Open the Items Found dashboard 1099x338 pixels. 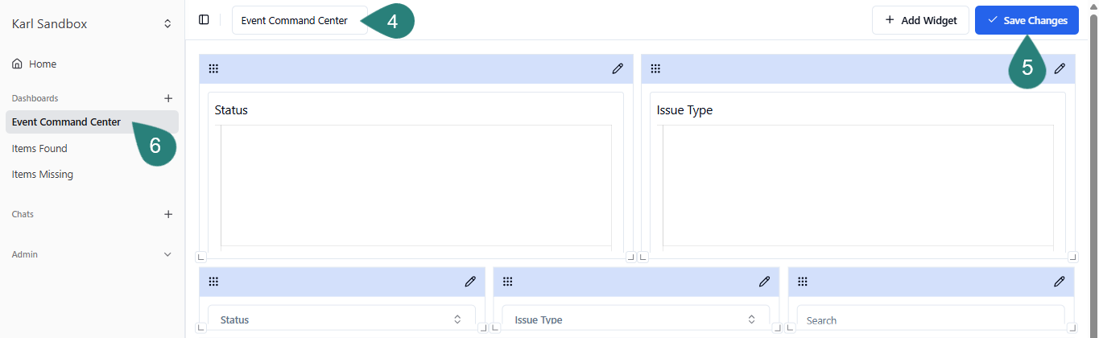pyautogui.click(x=39, y=148)
